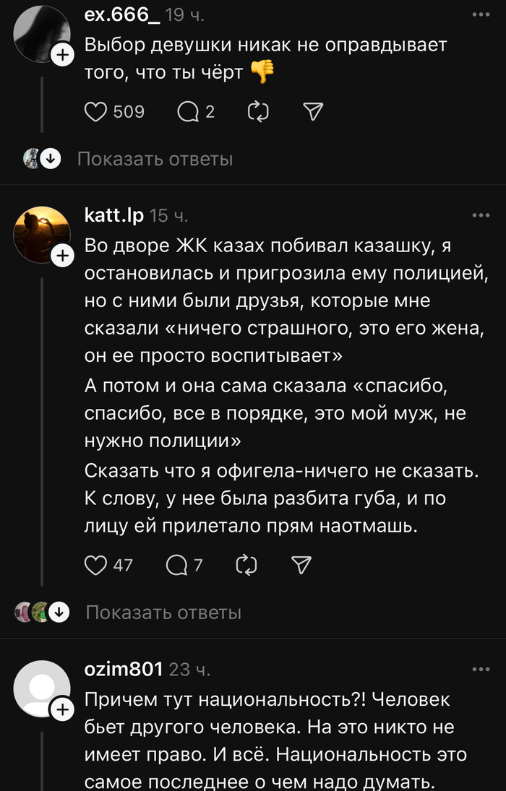The height and width of the screenshot is (791, 506).
Task: Share the ex.666_ comment via send icon
Action: pos(312,112)
